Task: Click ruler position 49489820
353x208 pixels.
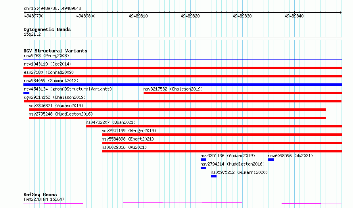Action: (190, 16)
